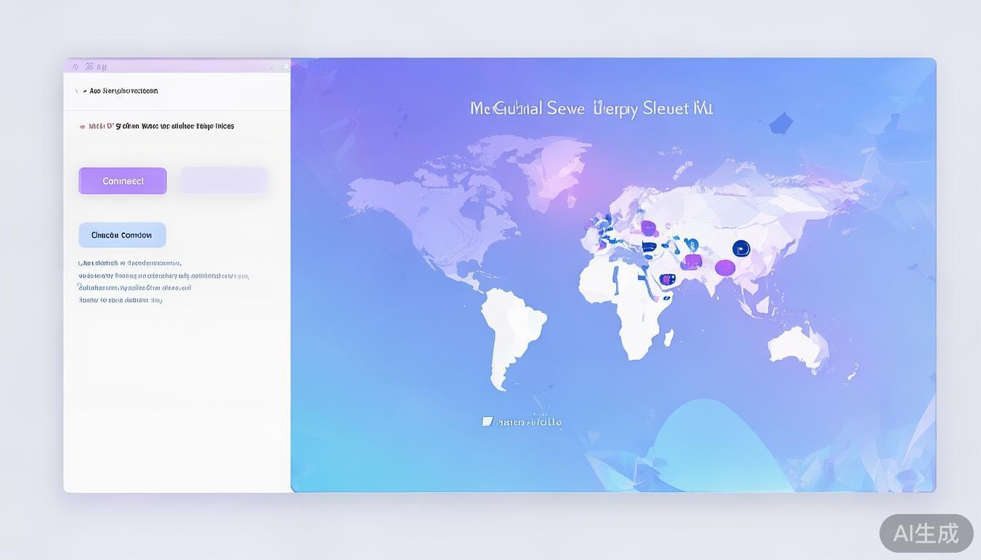This screenshot has width=981, height=560.
Task: Click the last text line in the sidebar
Action: [120, 300]
